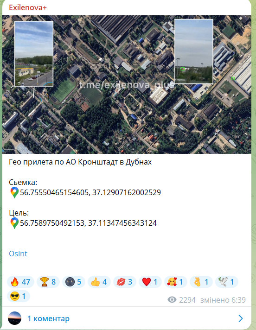
Task: React with fire emoji showing 47
Action: click(x=20, y=282)
